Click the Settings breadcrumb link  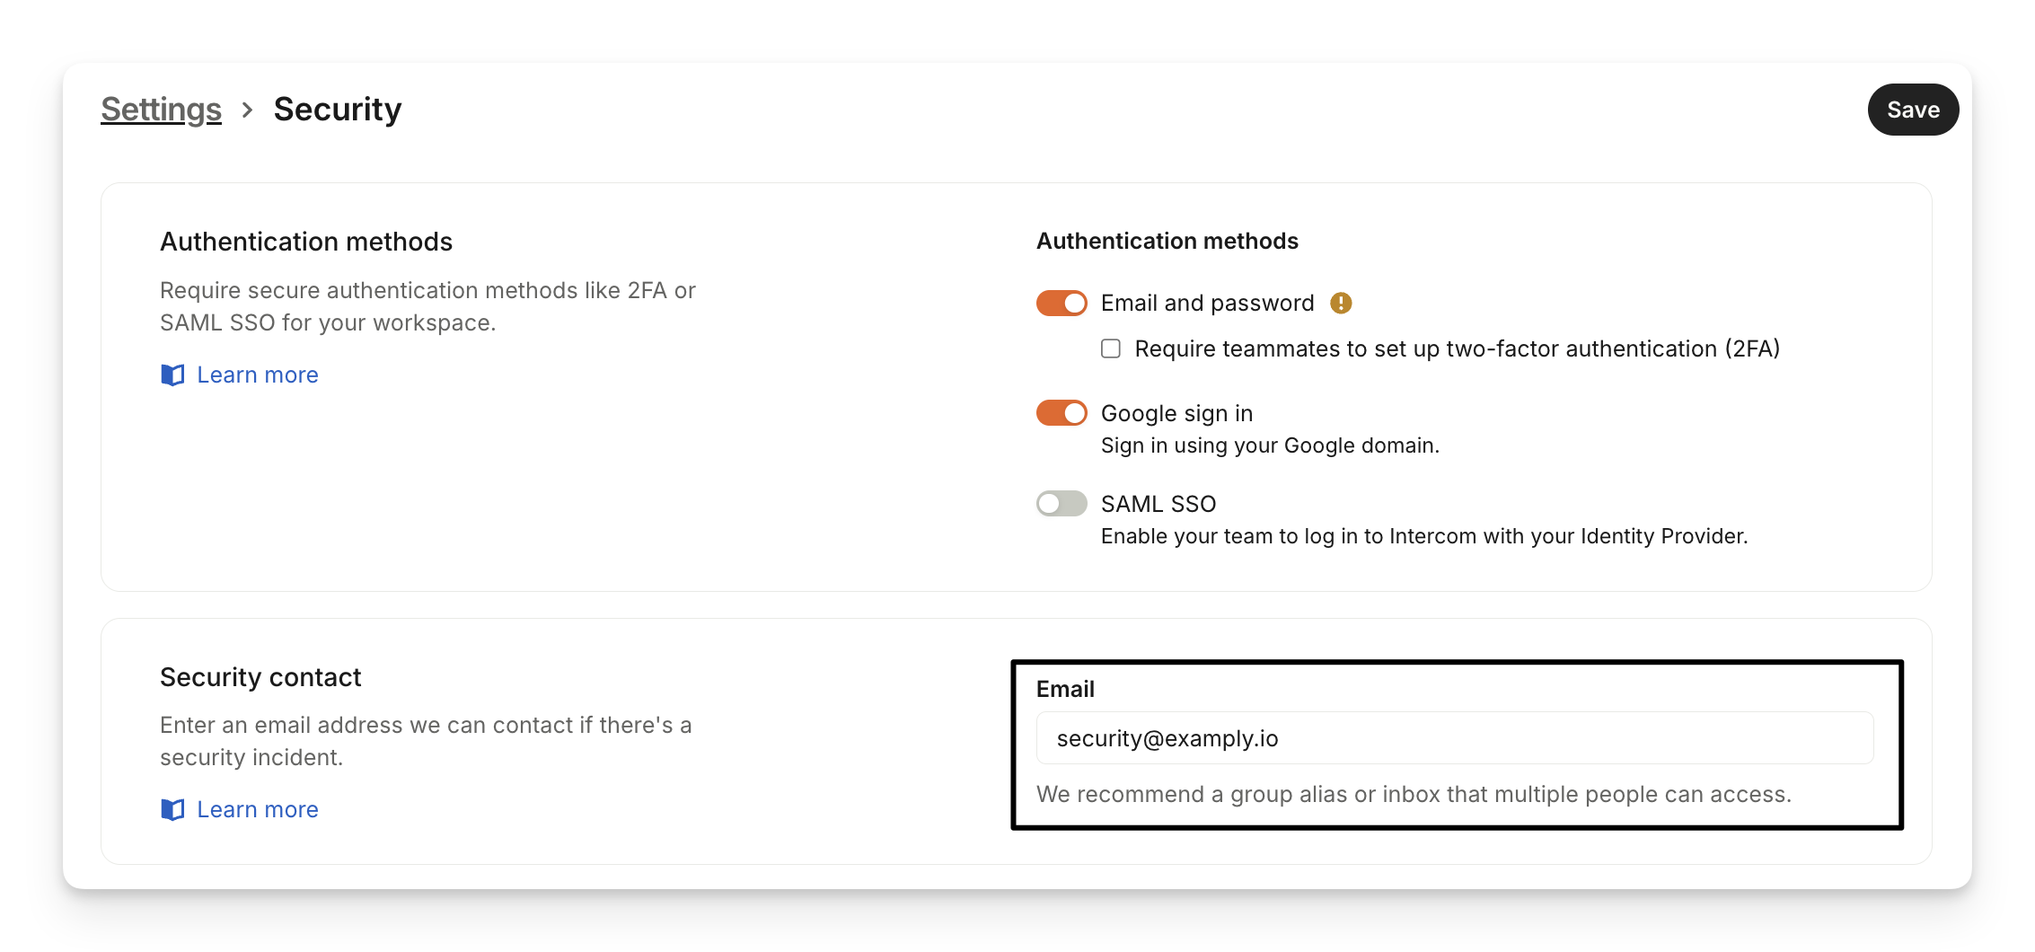pyautogui.click(x=161, y=110)
